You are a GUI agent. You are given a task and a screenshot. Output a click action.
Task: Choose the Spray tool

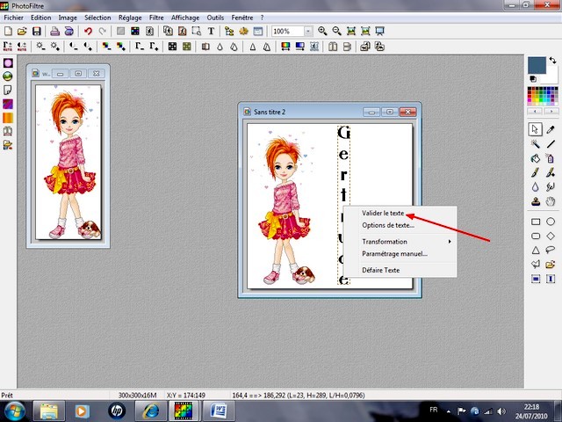pyautogui.click(x=551, y=158)
